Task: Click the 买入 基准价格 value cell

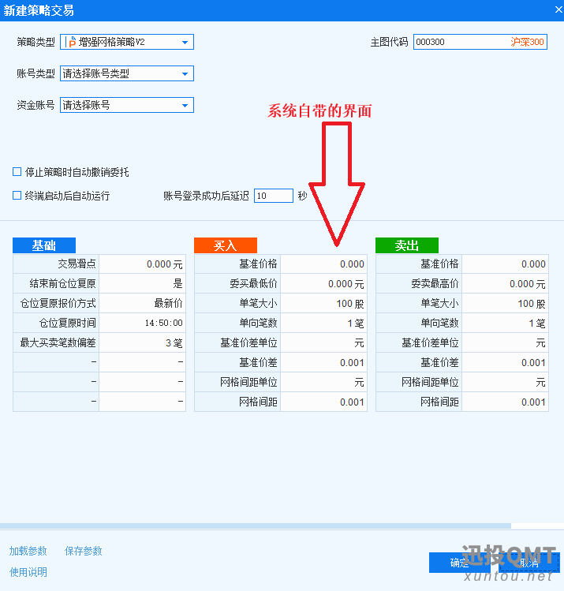Action: coord(324,264)
